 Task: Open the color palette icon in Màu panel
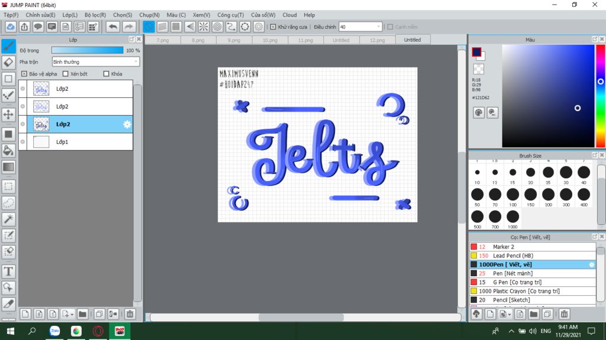(x=479, y=113)
